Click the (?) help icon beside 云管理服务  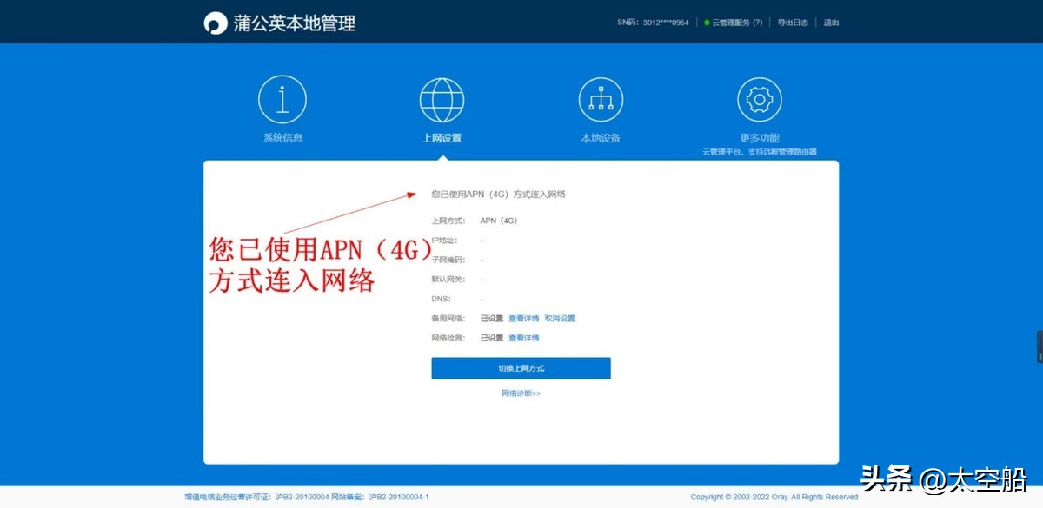[758, 22]
